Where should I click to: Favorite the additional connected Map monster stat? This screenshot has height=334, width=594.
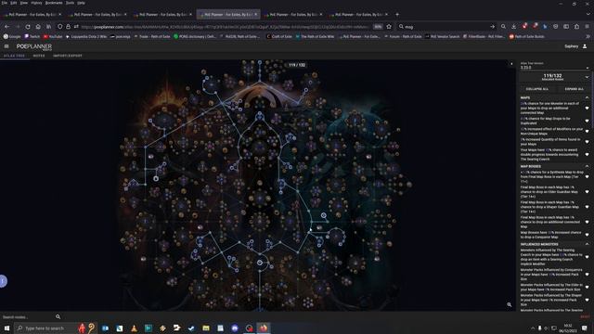pyautogui.click(x=587, y=109)
